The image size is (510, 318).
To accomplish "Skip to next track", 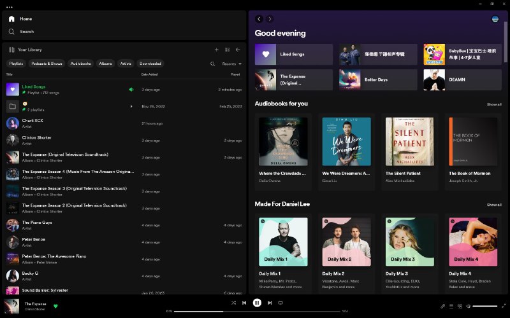I will click(270, 303).
